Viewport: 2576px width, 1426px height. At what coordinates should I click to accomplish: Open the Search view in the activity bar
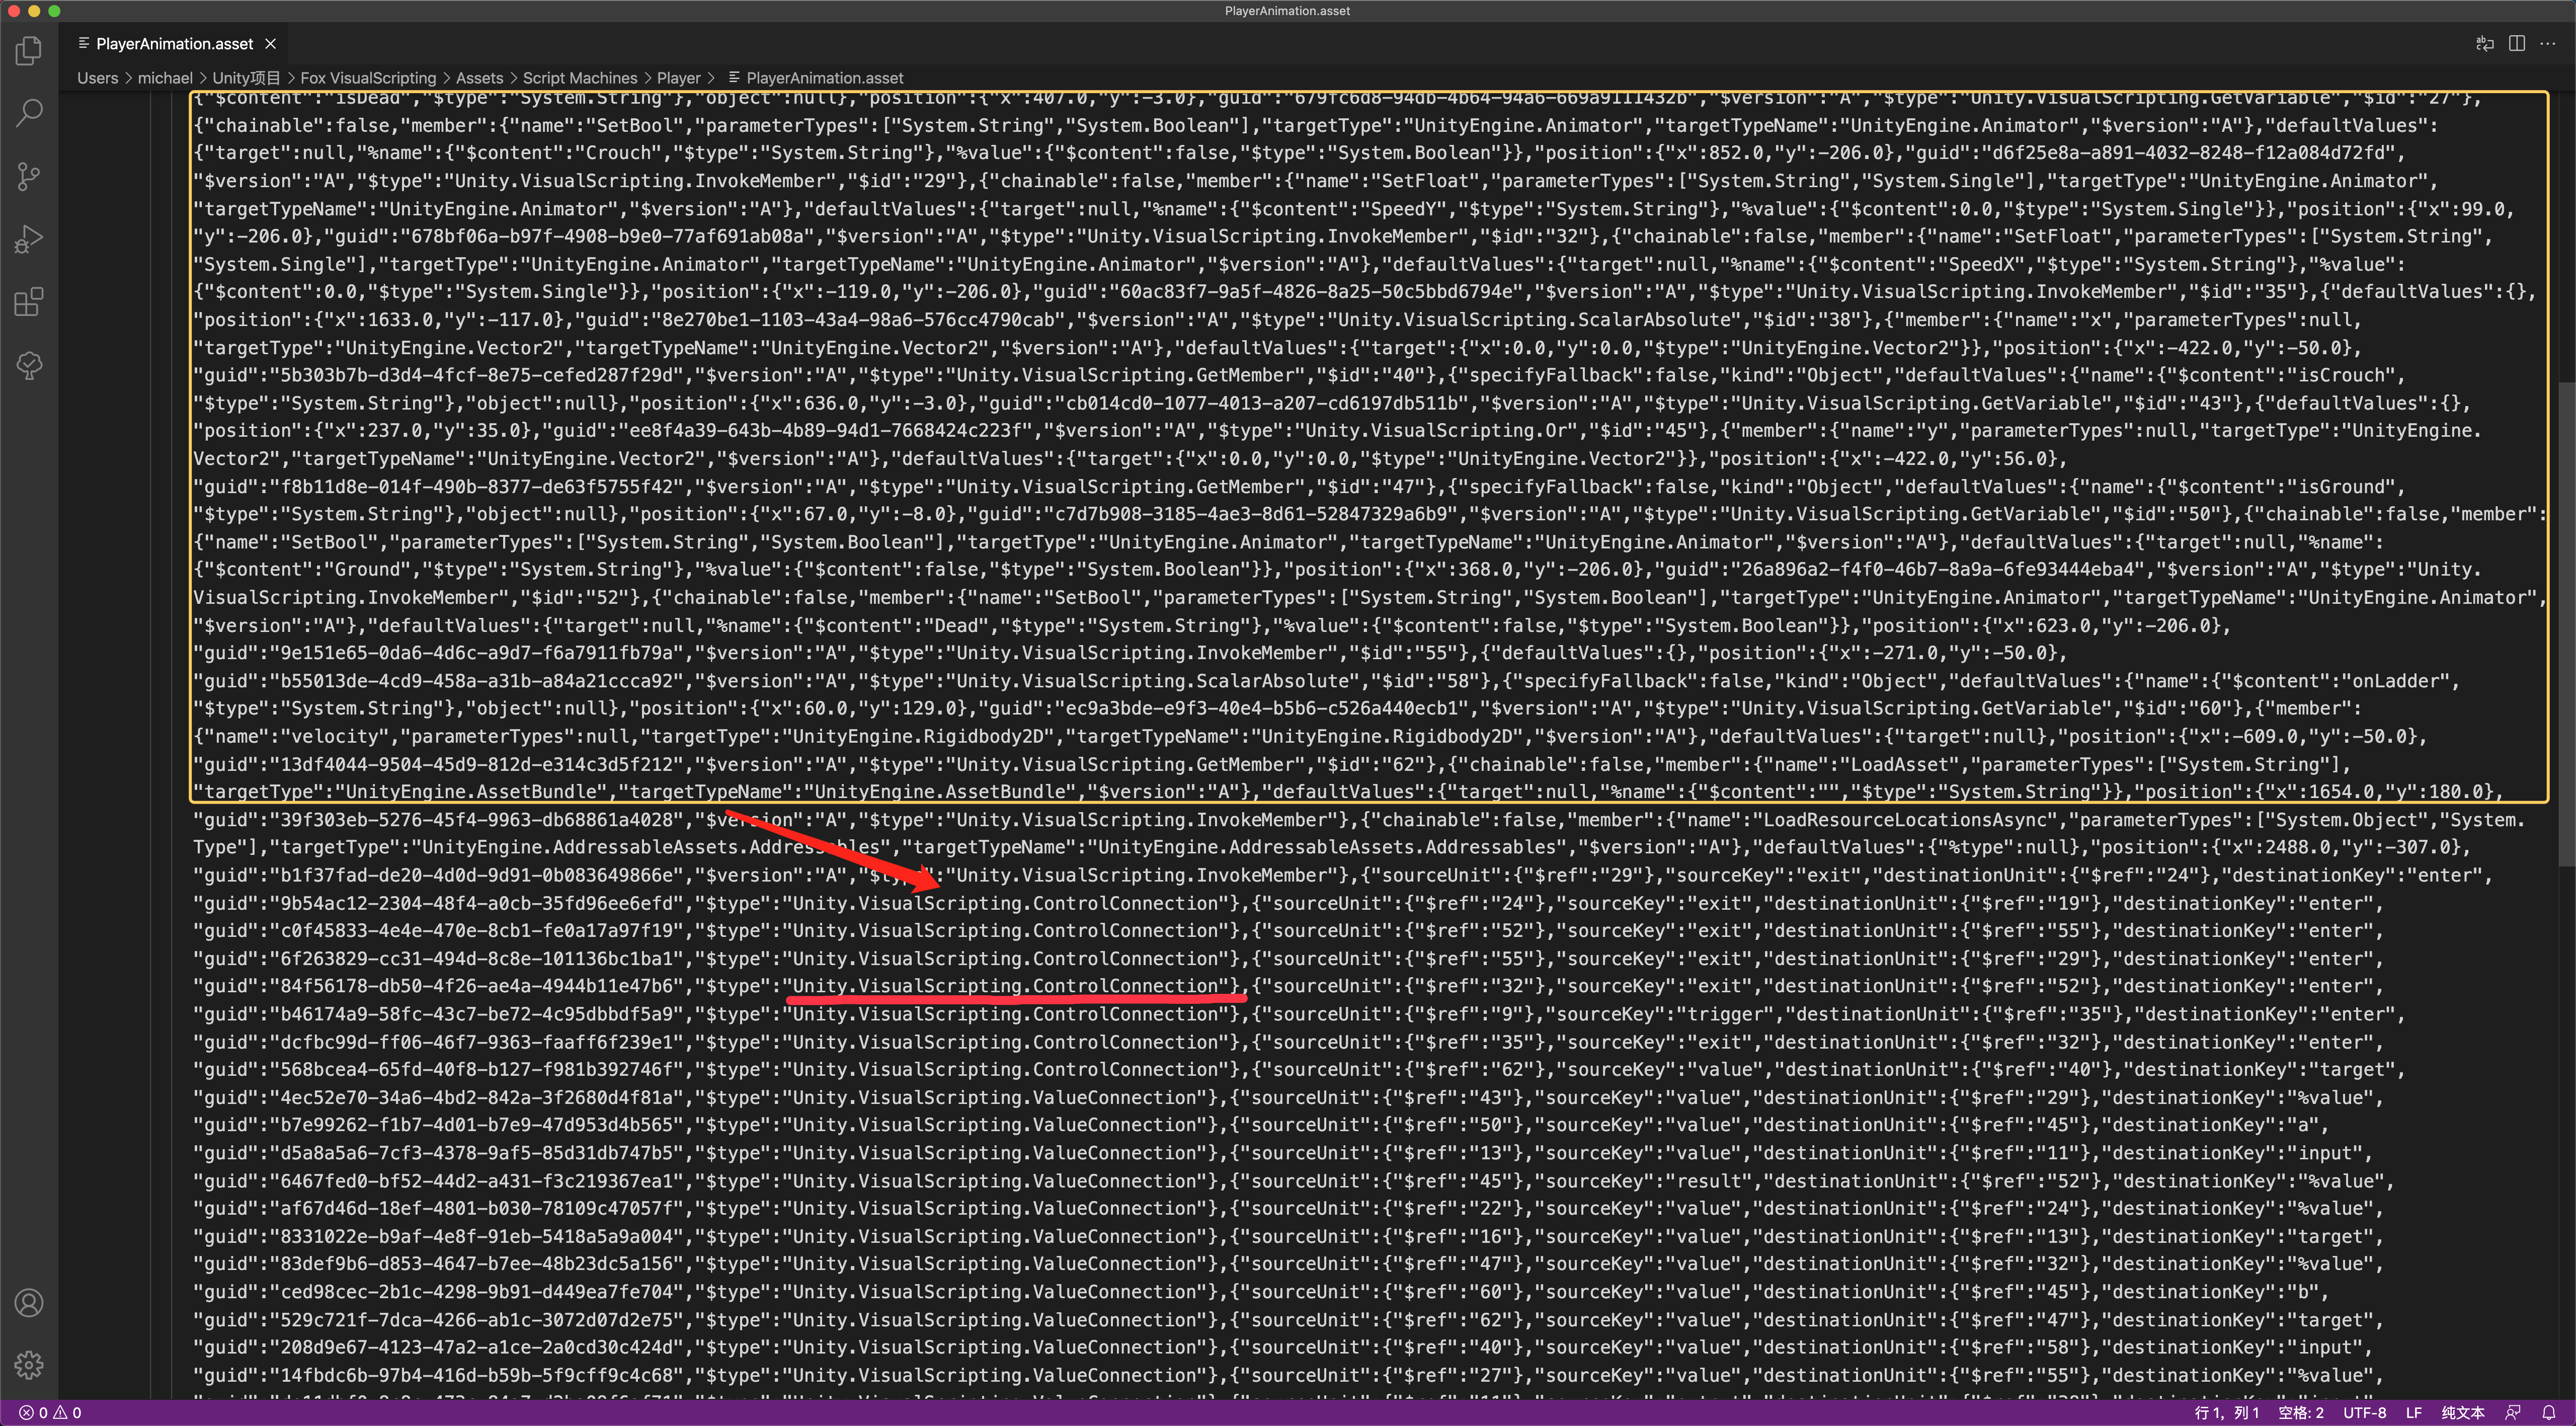pyautogui.click(x=29, y=113)
